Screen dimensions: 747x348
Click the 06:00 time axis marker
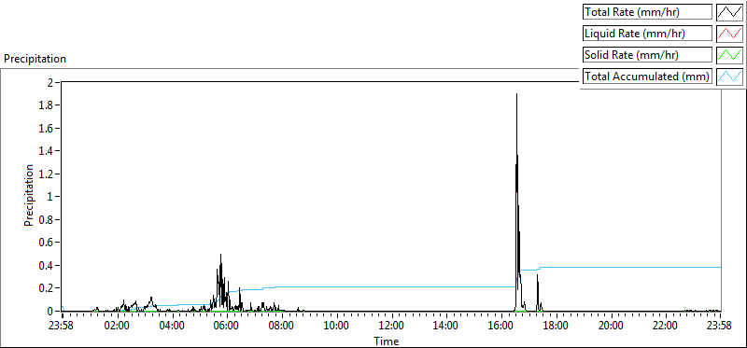[227, 327]
